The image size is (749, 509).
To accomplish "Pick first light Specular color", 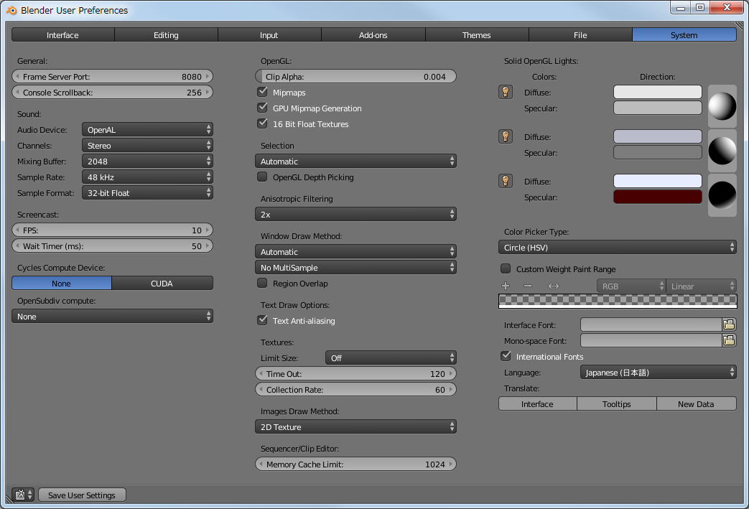I will tap(657, 108).
